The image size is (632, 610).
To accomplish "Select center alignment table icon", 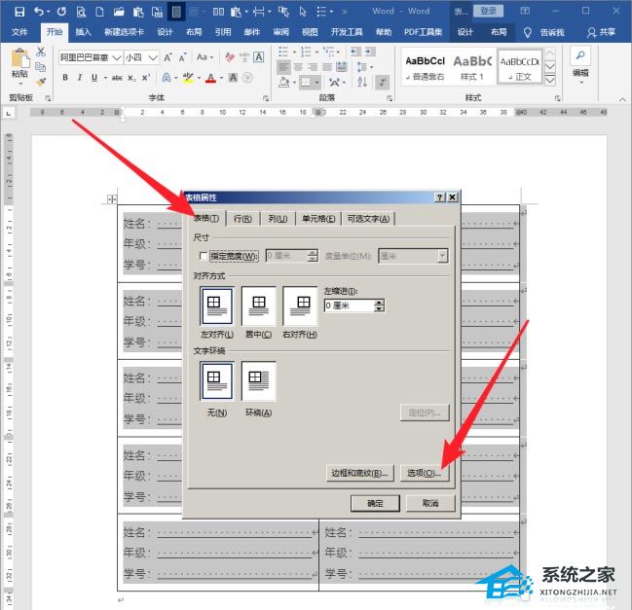I will (259, 306).
